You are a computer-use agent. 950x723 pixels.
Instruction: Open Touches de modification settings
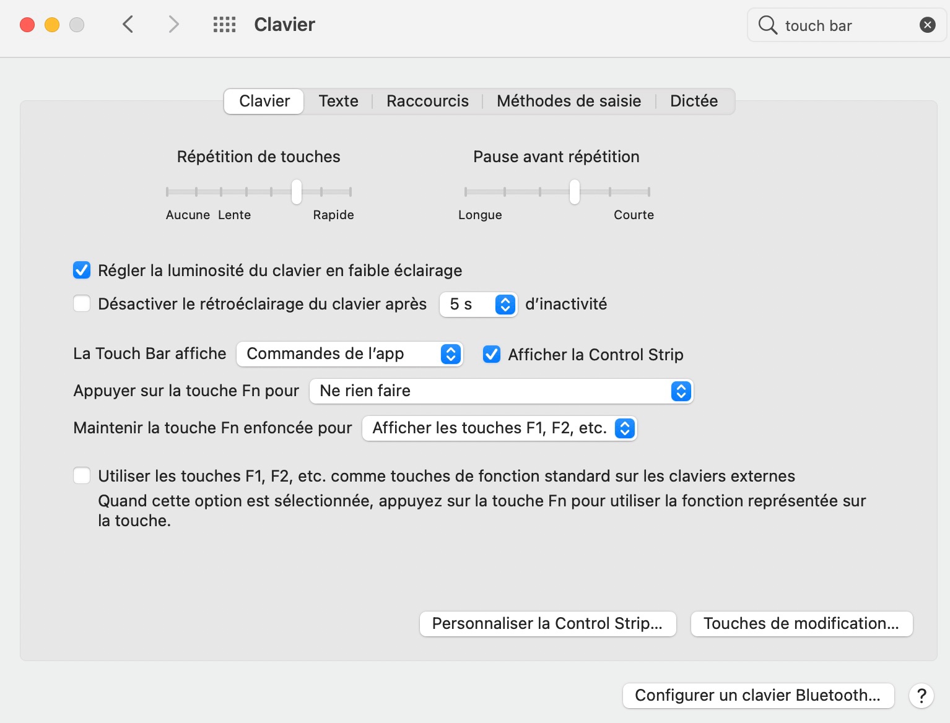tap(801, 624)
